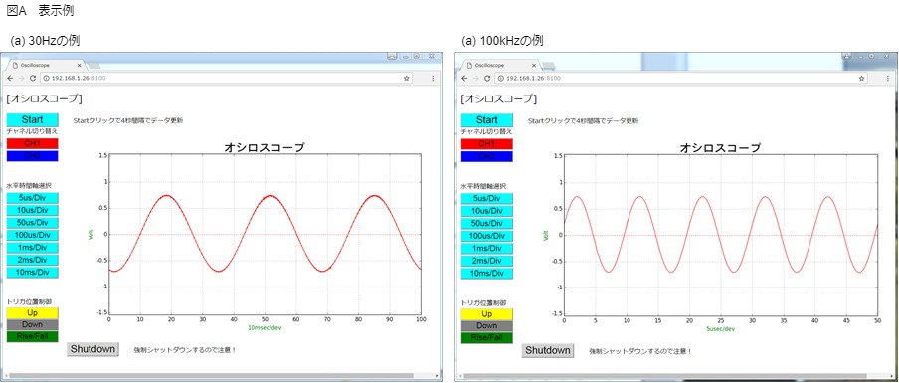The height and width of the screenshot is (383, 899).
Task: Open new tab in right window
Action: coord(549,66)
